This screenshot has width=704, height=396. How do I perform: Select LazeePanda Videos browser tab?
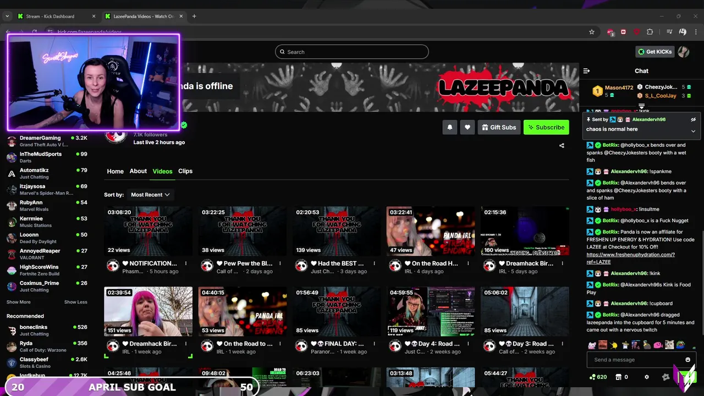pos(144,16)
